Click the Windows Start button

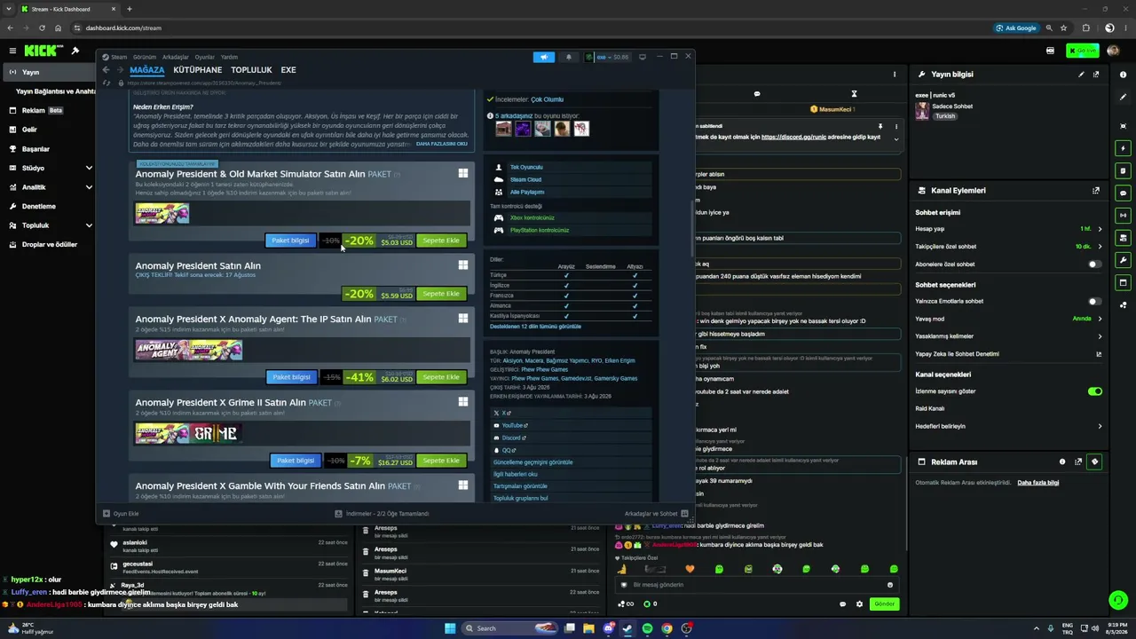click(x=450, y=629)
